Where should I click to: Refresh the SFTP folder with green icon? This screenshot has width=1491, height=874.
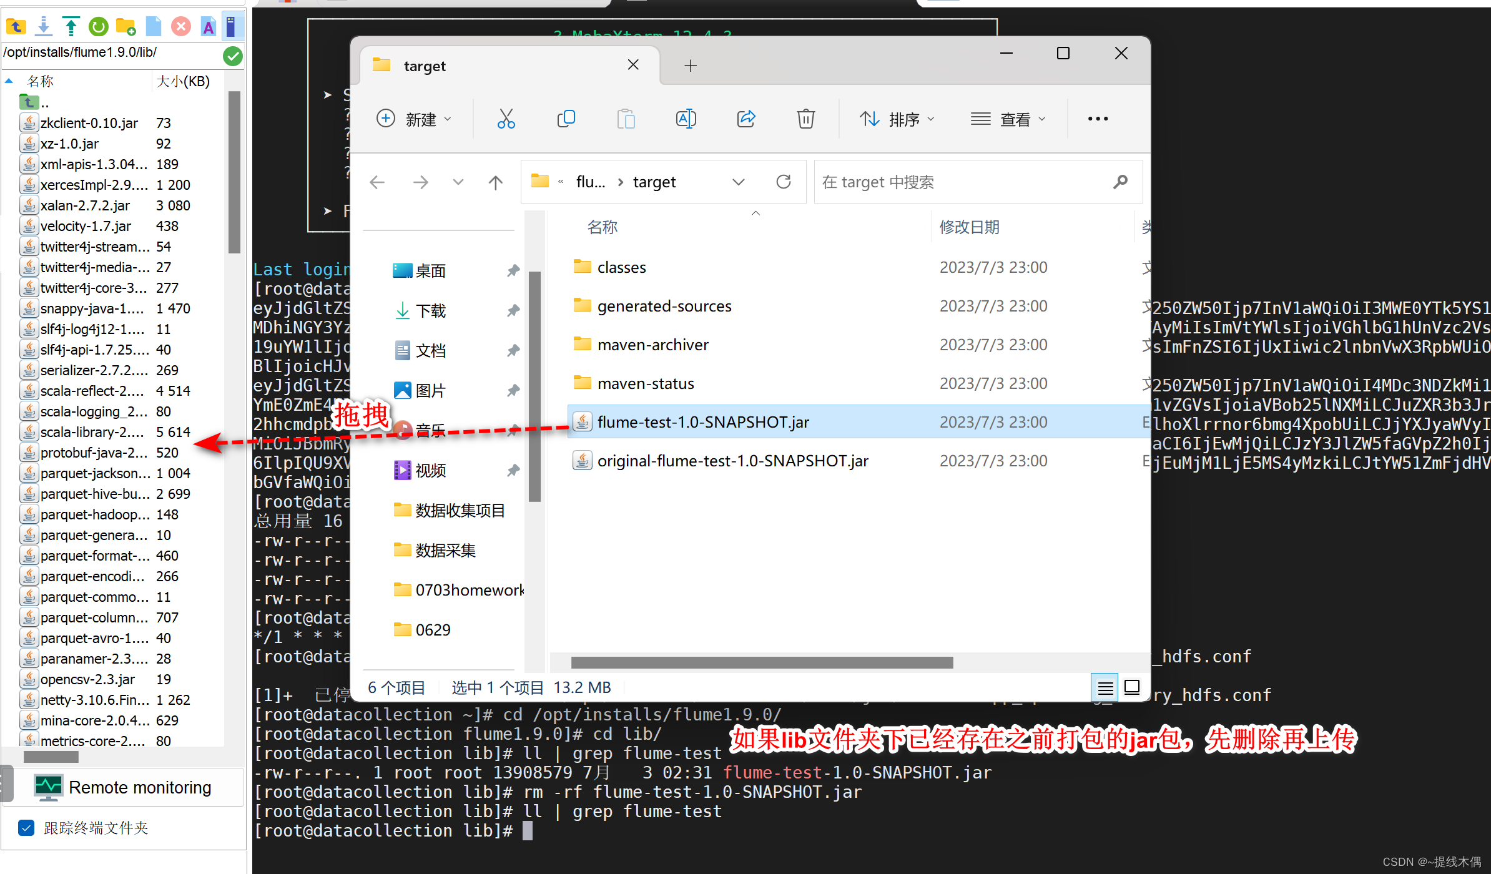point(99,26)
